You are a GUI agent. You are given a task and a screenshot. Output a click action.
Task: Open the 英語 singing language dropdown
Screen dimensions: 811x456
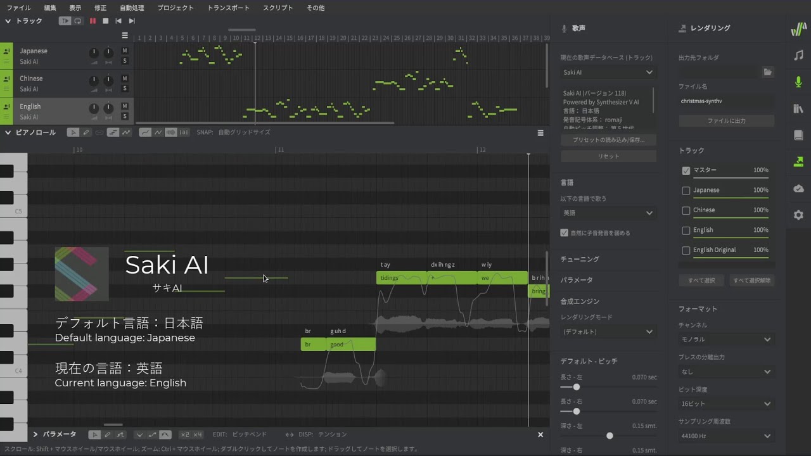coord(608,213)
